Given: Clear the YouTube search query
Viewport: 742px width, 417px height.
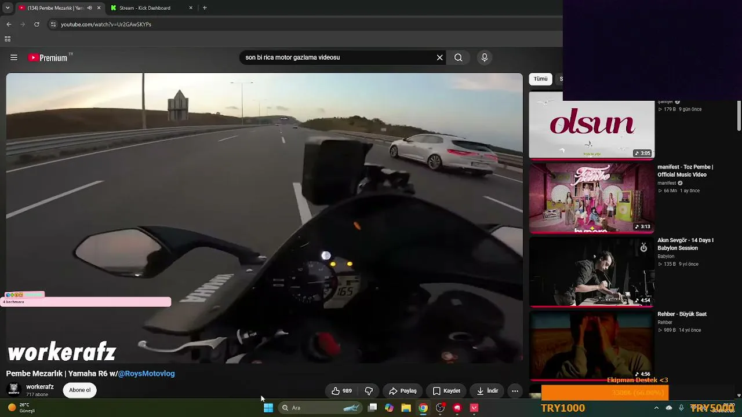Looking at the screenshot, I should click(439, 57).
